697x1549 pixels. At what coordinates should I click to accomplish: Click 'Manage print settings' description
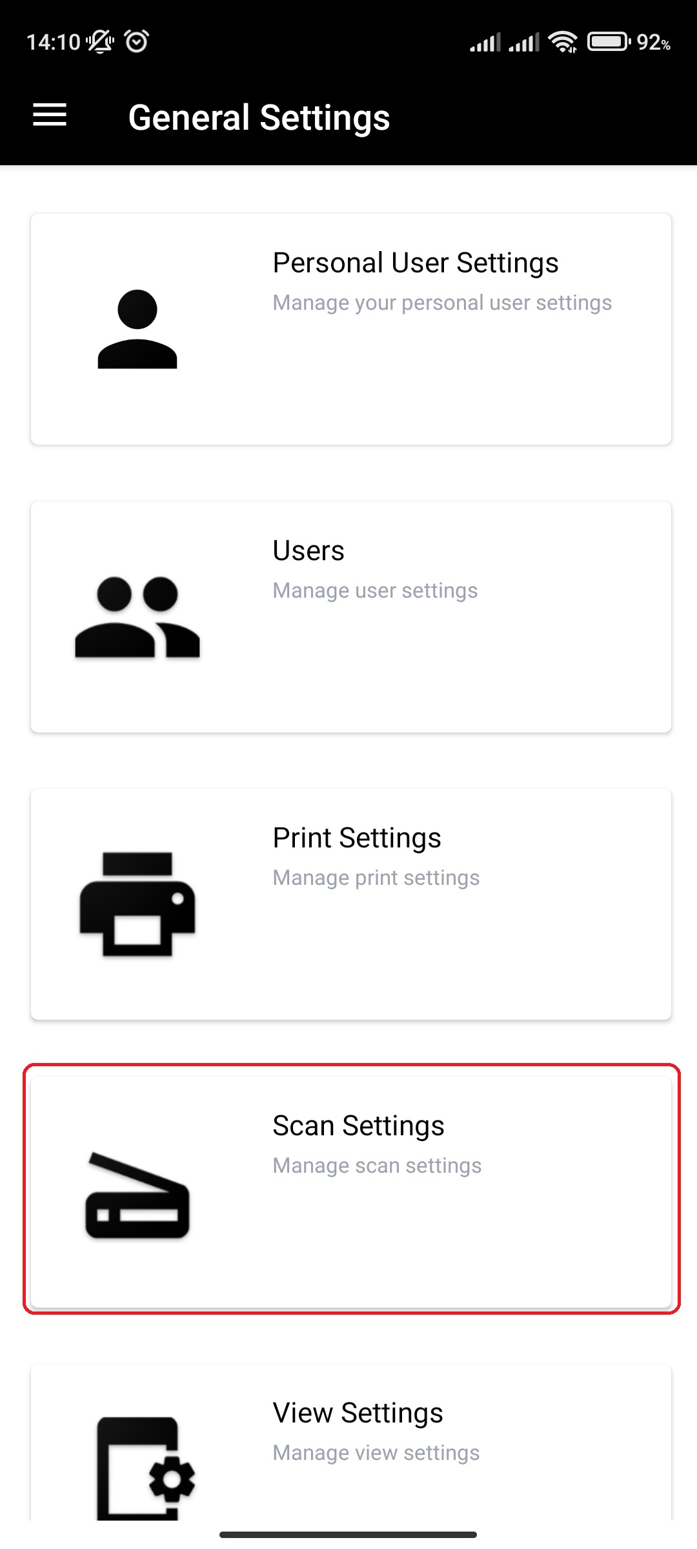pos(376,878)
